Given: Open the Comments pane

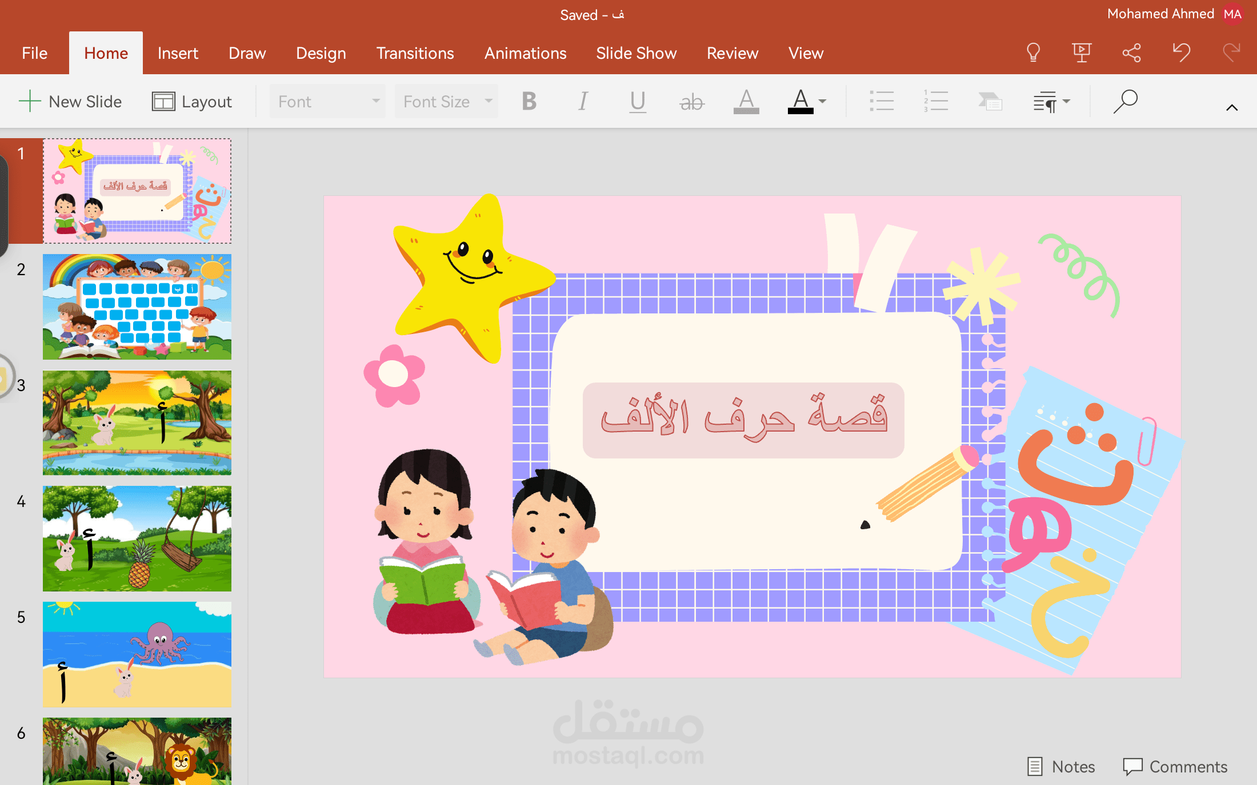Looking at the screenshot, I should tap(1175, 766).
